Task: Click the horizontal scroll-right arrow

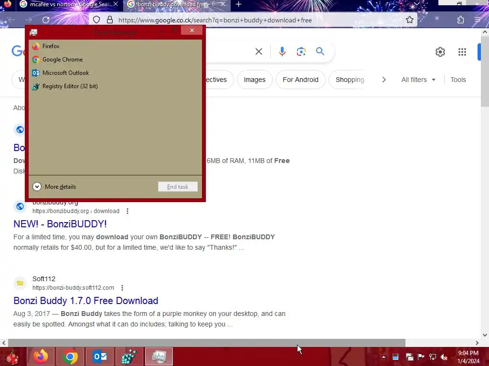Action: (477, 343)
